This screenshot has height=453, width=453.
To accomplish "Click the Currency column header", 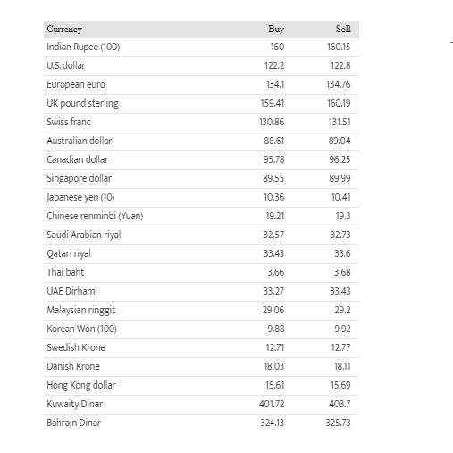I will click(x=64, y=30).
